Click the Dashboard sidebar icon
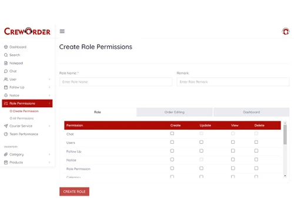The width and height of the screenshot is (294, 221). pyautogui.click(x=6, y=47)
